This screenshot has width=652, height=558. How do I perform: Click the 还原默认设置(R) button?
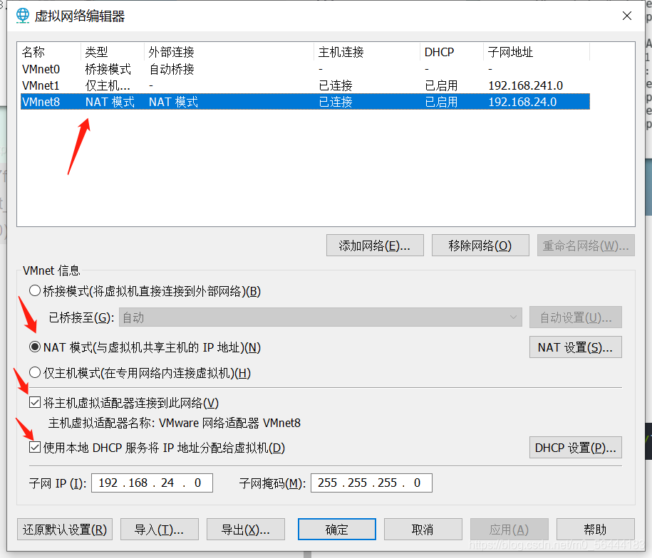65,530
